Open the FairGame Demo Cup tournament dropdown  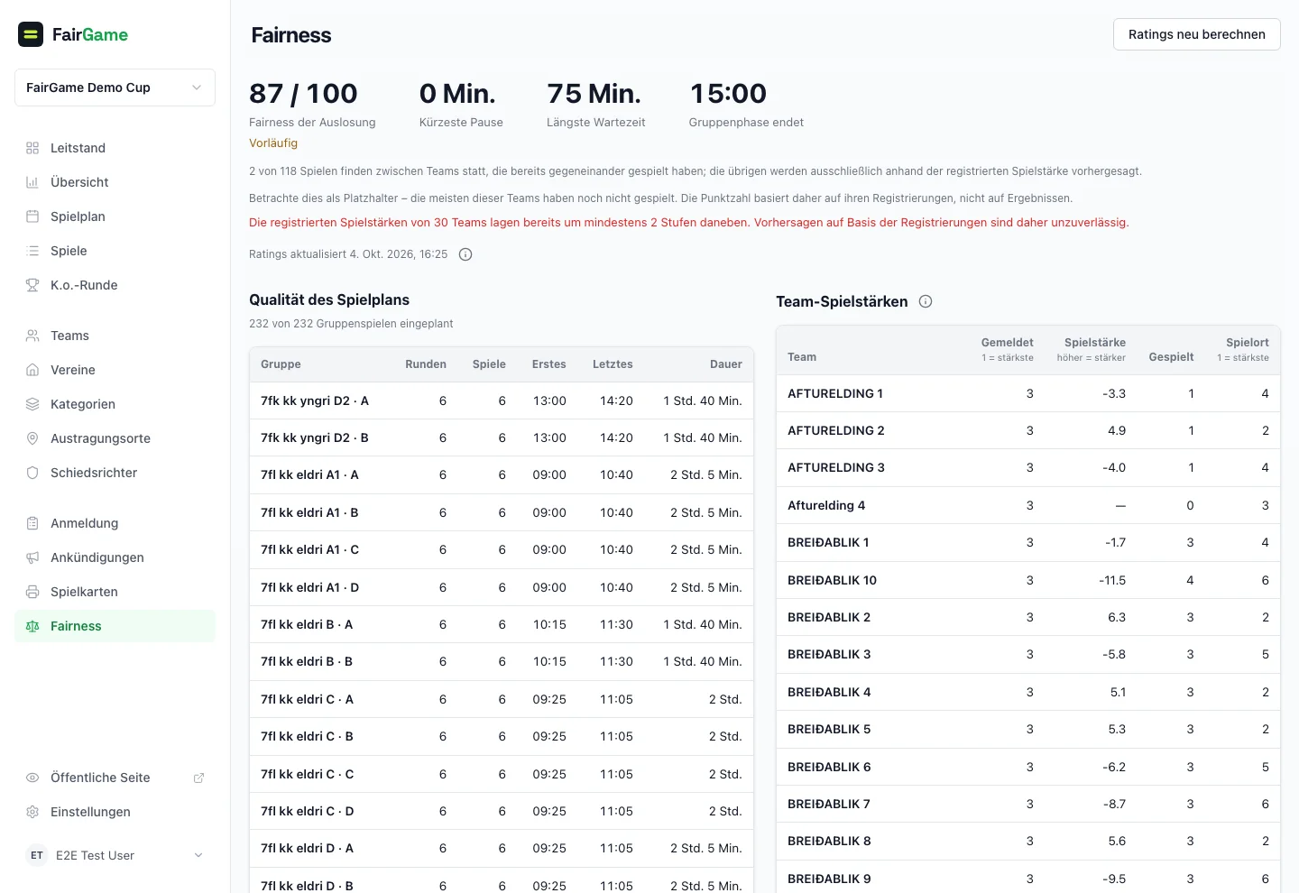coord(115,87)
